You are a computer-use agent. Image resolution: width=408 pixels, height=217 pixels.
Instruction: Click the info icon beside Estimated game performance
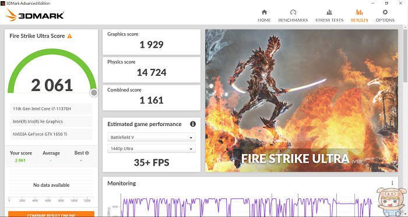(x=193, y=124)
